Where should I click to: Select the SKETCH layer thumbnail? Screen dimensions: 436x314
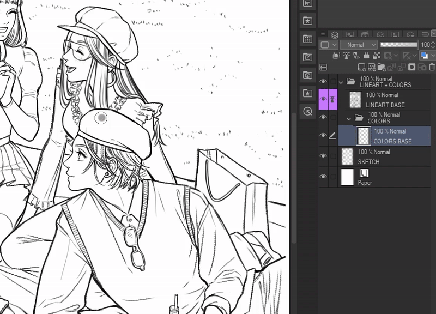(347, 156)
